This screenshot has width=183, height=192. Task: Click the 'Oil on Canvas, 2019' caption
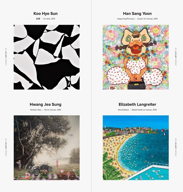(53, 110)
